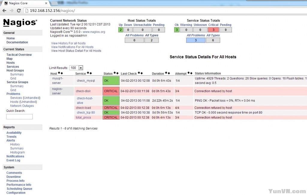Click Service All Problems count 3
307x195 pixels.
tap(195, 40)
